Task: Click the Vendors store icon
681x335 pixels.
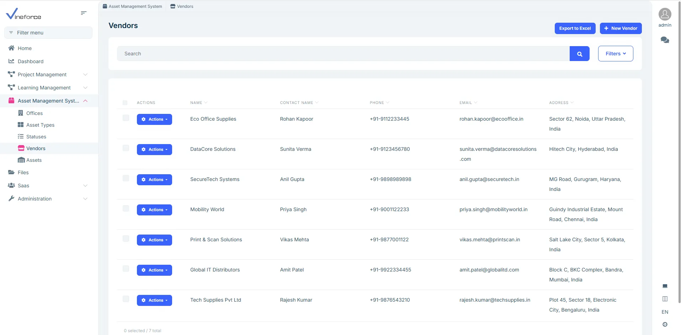Action: [21, 148]
